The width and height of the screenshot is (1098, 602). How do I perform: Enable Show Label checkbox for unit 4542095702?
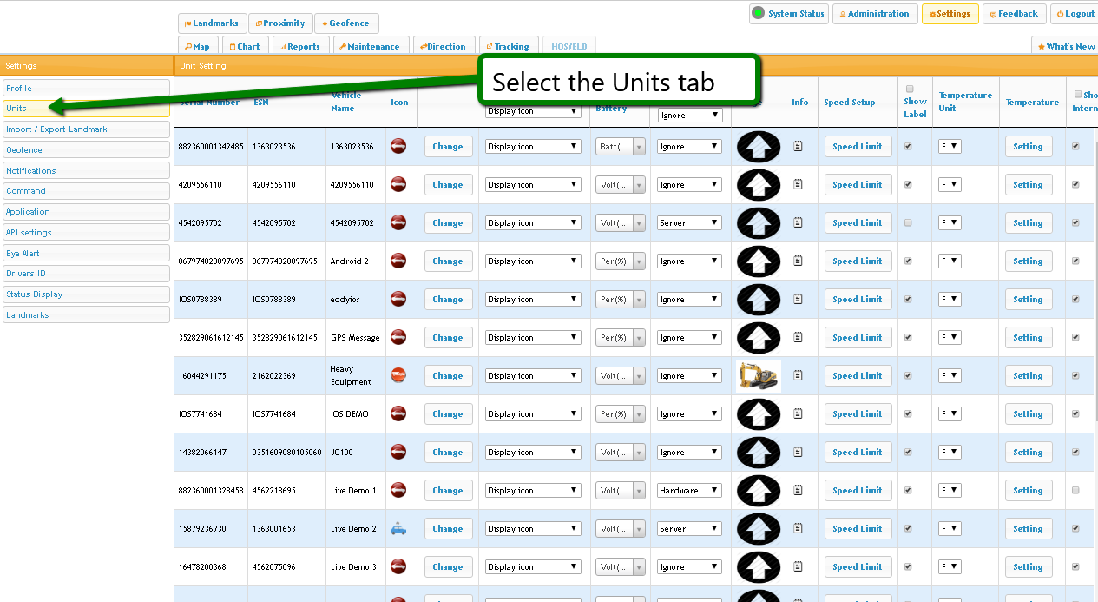pyautogui.click(x=908, y=223)
